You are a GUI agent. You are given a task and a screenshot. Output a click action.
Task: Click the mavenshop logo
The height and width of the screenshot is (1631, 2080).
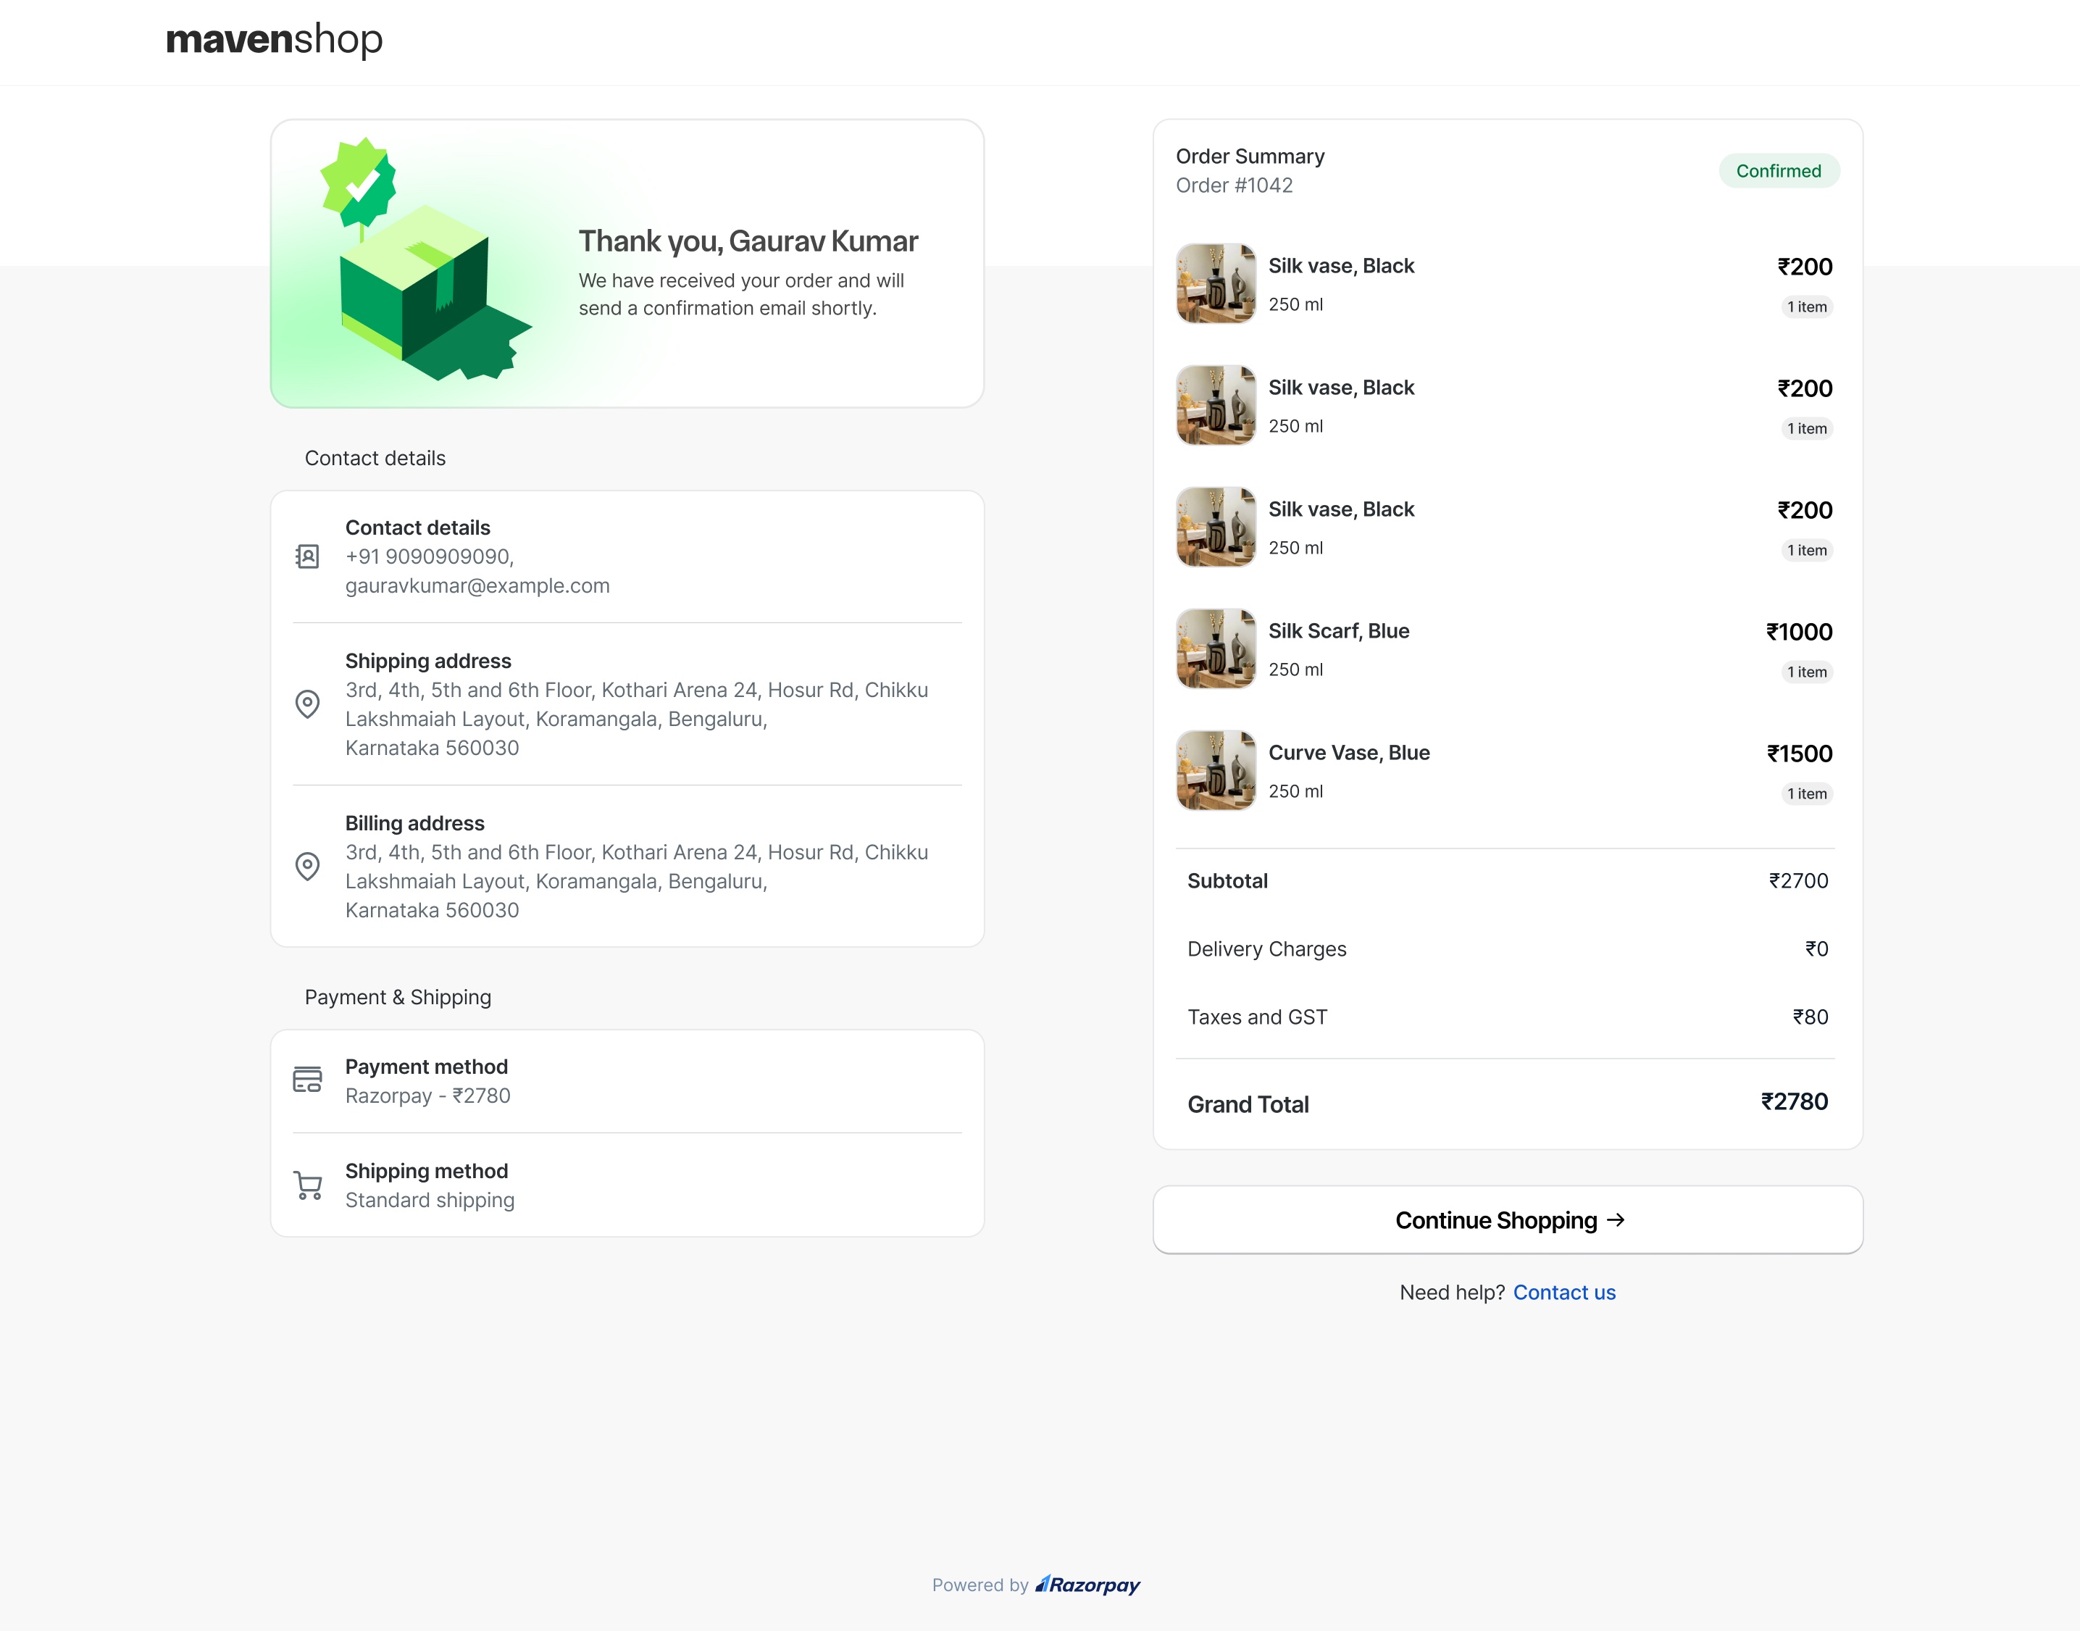274,39
